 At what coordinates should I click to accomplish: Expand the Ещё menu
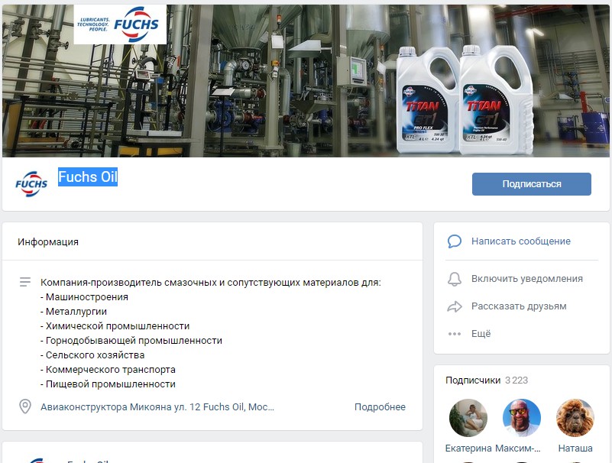pyautogui.click(x=481, y=334)
